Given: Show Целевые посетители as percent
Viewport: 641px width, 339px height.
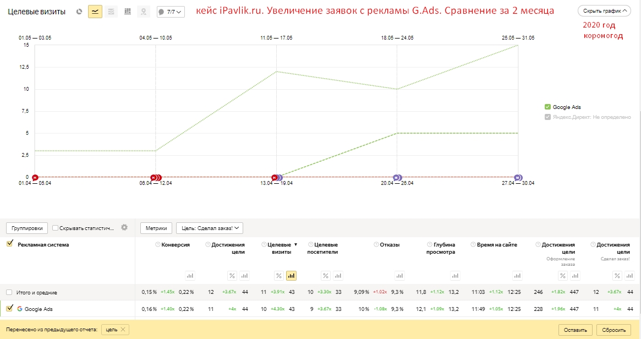Looking at the screenshot, I should pos(326,276).
